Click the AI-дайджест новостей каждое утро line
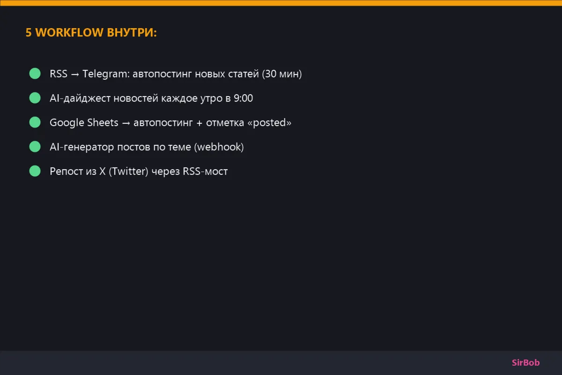The width and height of the screenshot is (562, 375). pos(151,98)
